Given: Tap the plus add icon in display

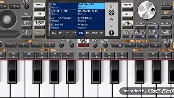Looking at the screenshot, I should click(x=111, y=33).
